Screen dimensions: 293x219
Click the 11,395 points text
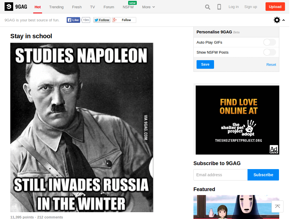[22, 217]
